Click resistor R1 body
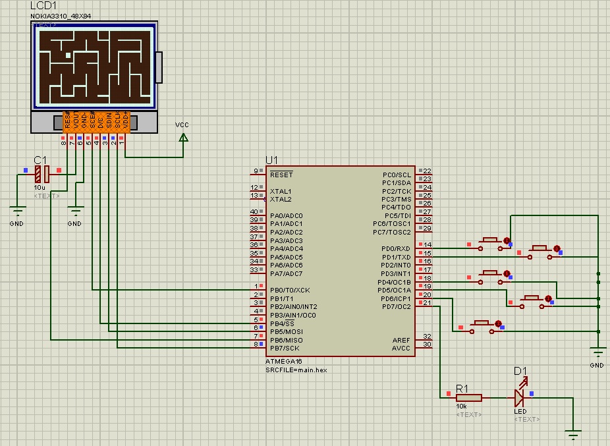Screen dimensions: 610x446 click(x=469, y=398)
